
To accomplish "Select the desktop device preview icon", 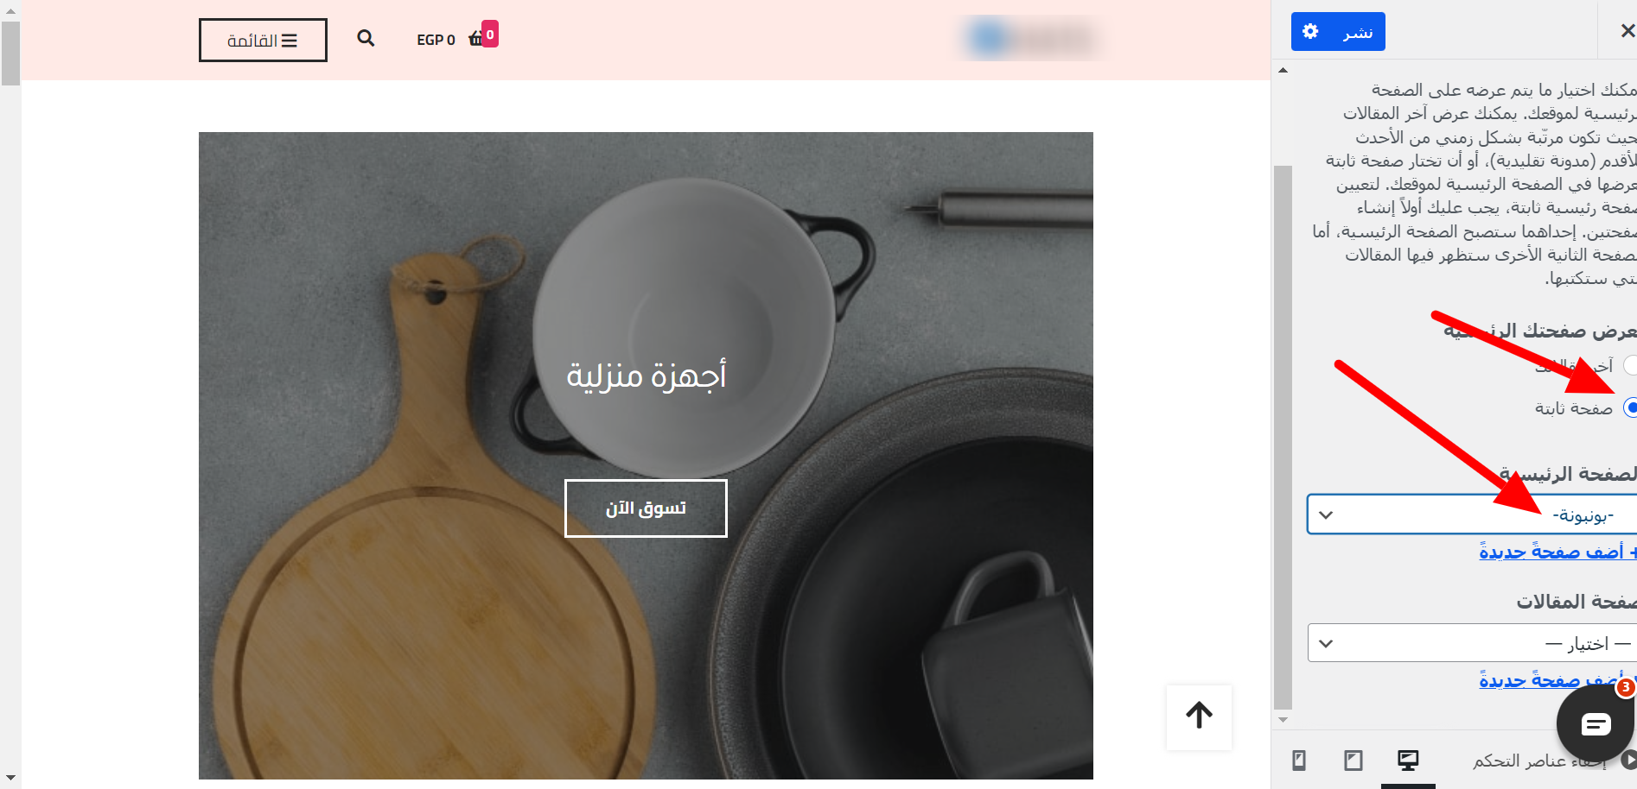I will [x=1408, y=761].
